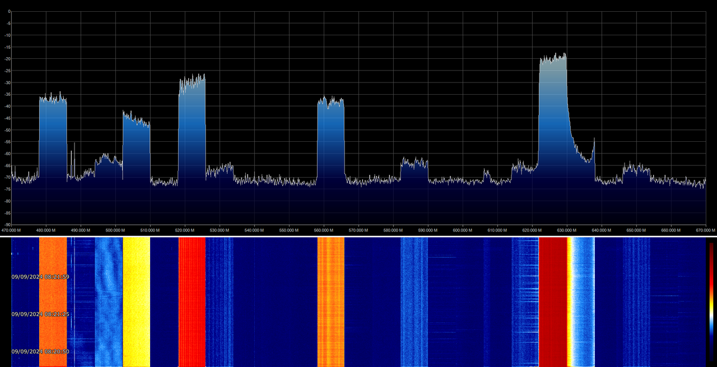Click the 610.000 M frequency axis label
Image resolution: width=717 pixels, height=367 pixels.
[x=497, y=230]
